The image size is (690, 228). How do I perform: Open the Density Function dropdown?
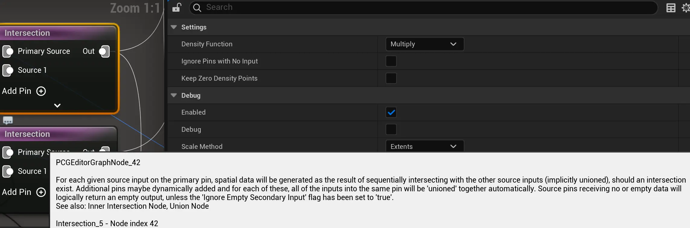tap(424, 44)
